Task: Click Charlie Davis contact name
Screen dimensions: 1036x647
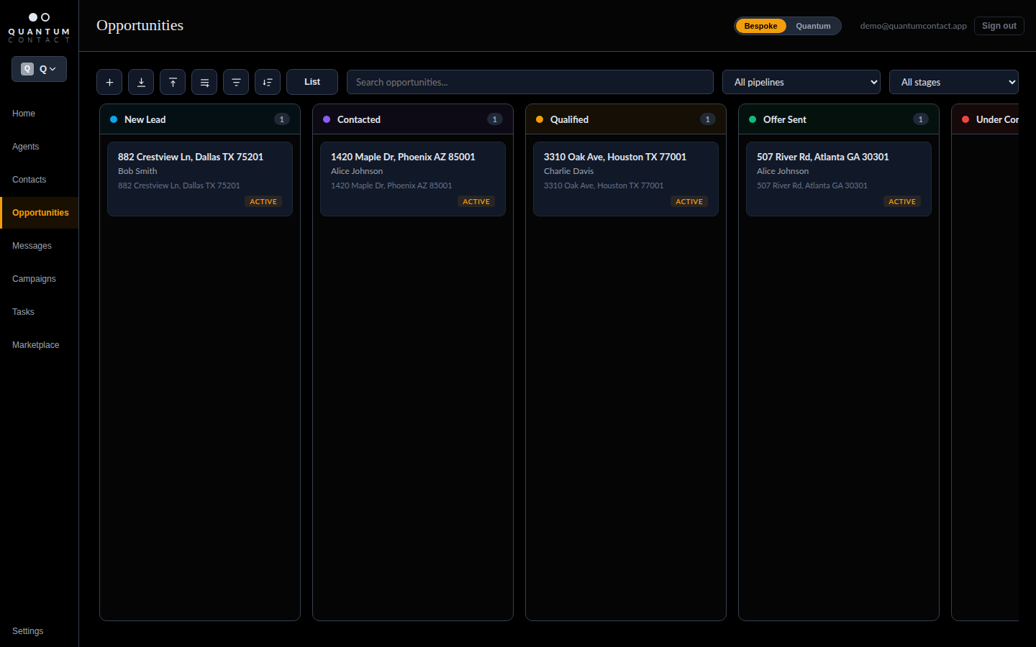Action: (568, 171)
